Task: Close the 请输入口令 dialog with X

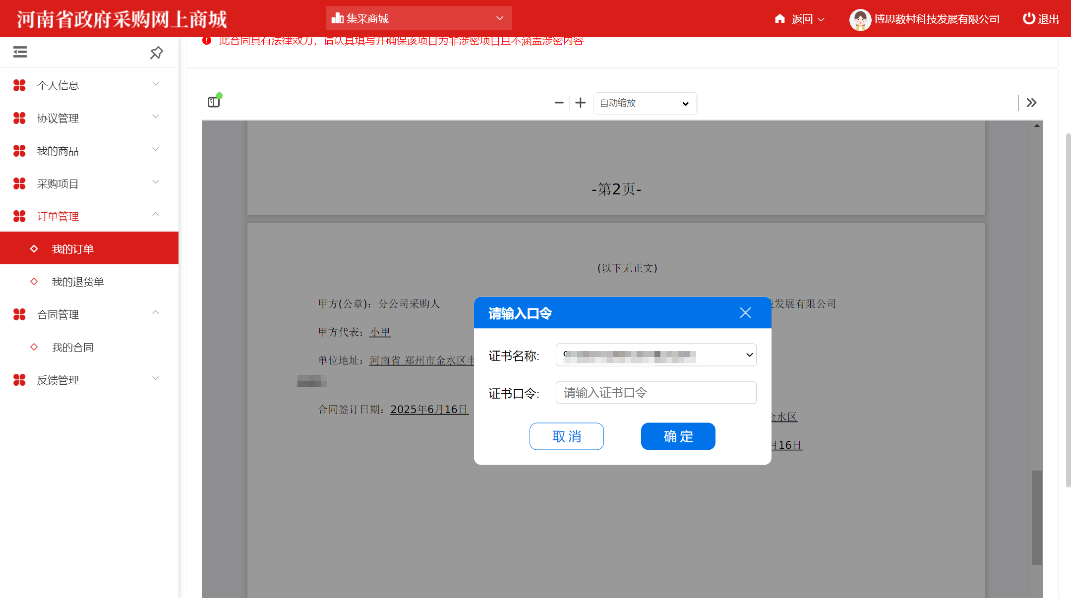Action: 745,312
